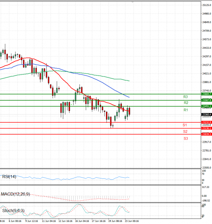Click the 24985.0 price axis value
The width and height of the screenshot is (212, 224).
(207, 14)
